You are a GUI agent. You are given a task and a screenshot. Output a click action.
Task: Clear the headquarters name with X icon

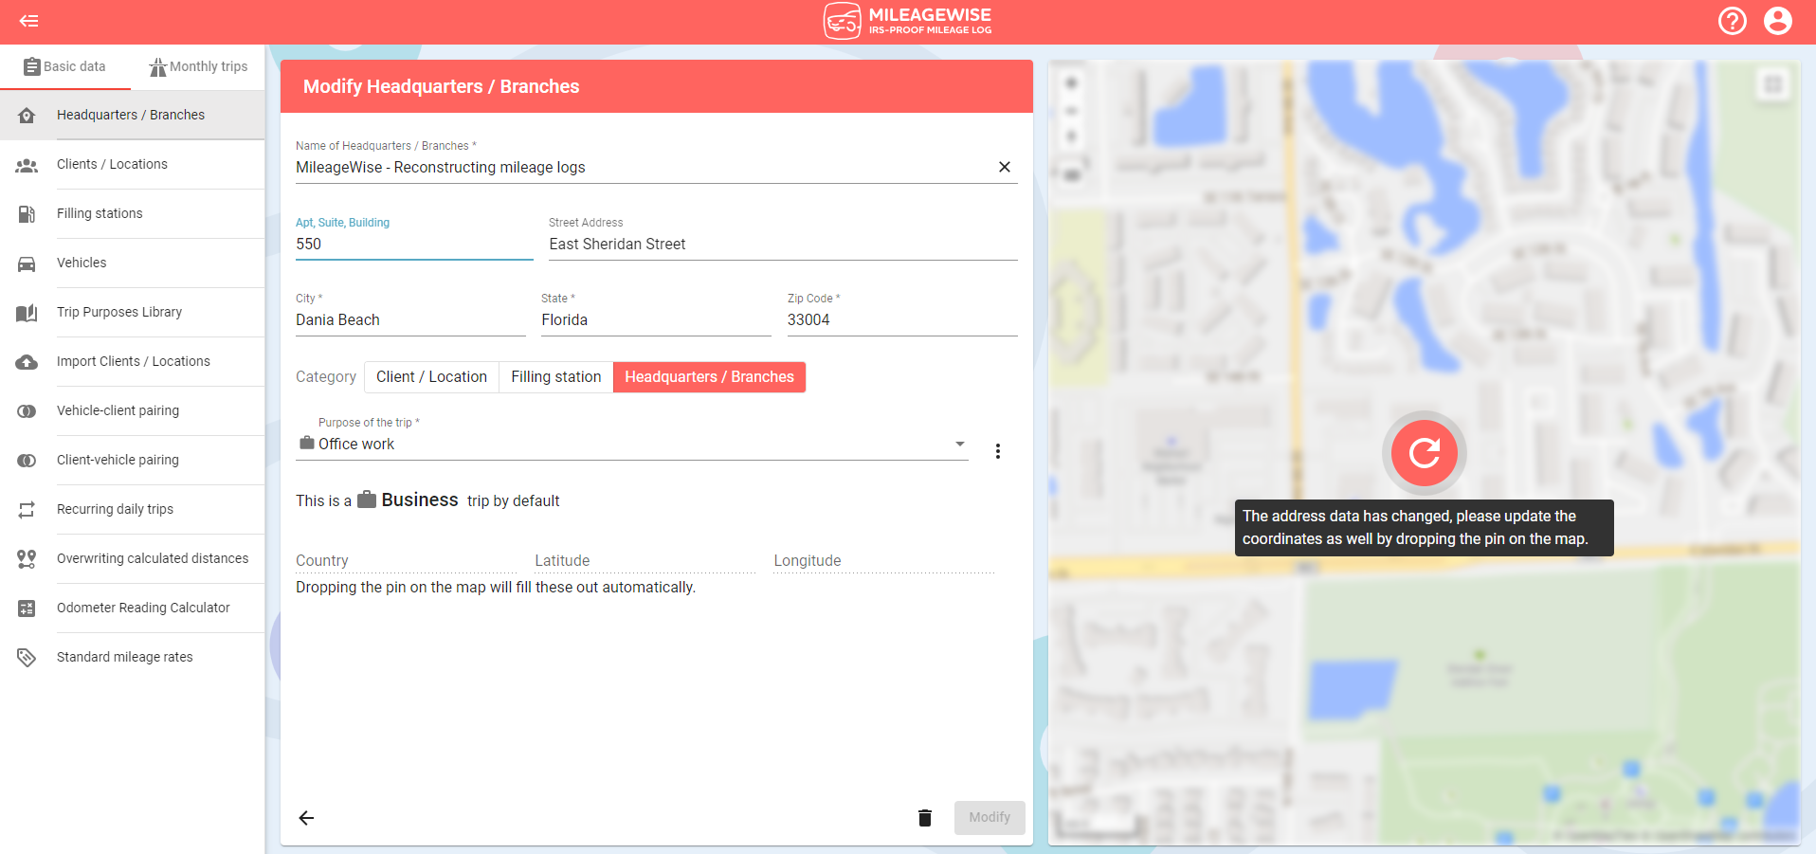tap(1005, 167)
